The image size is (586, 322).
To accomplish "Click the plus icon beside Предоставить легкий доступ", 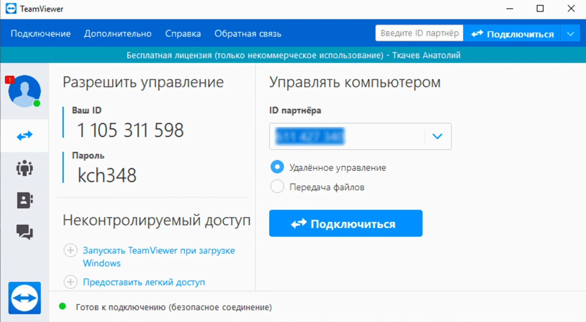I will 70,282.
